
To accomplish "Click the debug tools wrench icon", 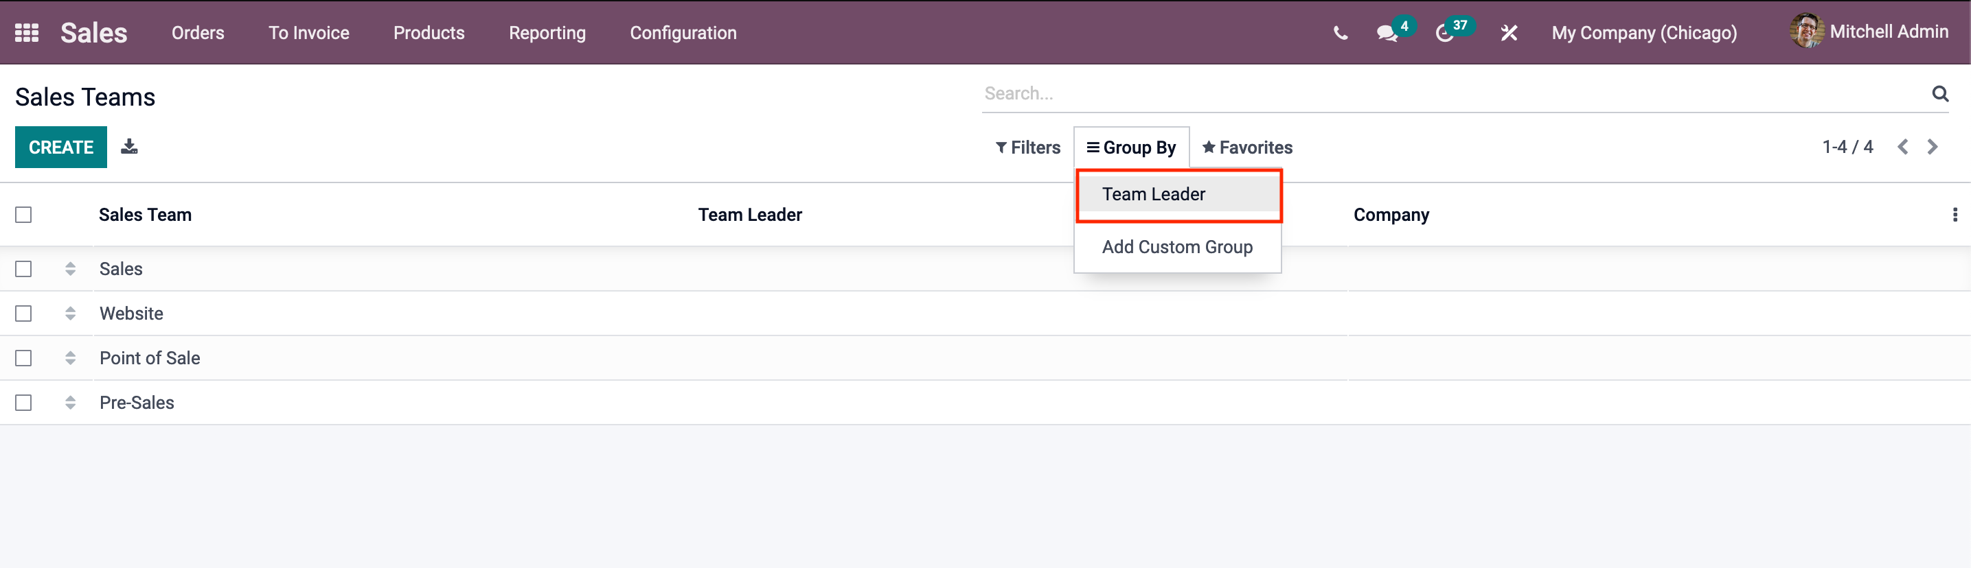I will click(1509, 33).
